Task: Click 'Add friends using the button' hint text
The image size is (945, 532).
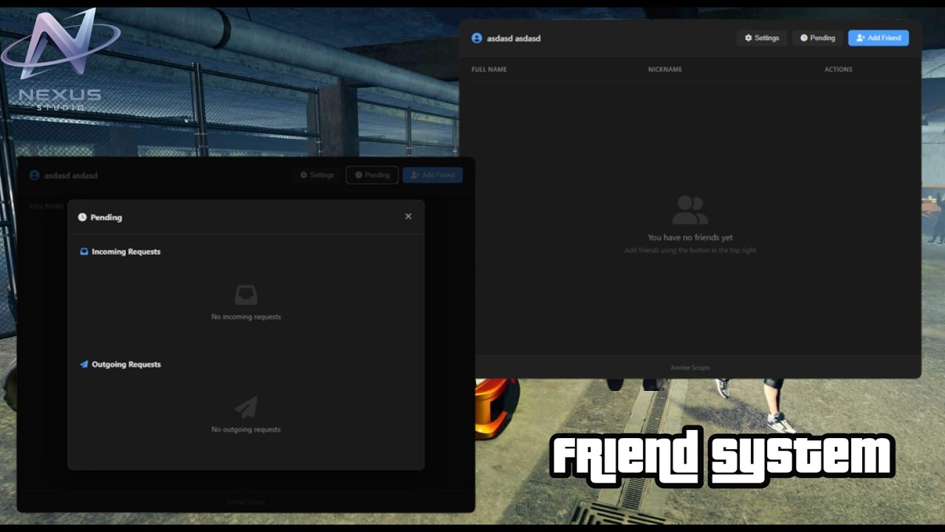Action: (x=690, y=250)
